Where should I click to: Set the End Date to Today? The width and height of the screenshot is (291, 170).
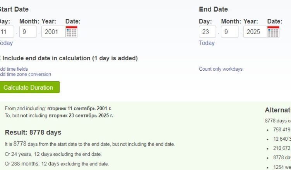[207, 43]
